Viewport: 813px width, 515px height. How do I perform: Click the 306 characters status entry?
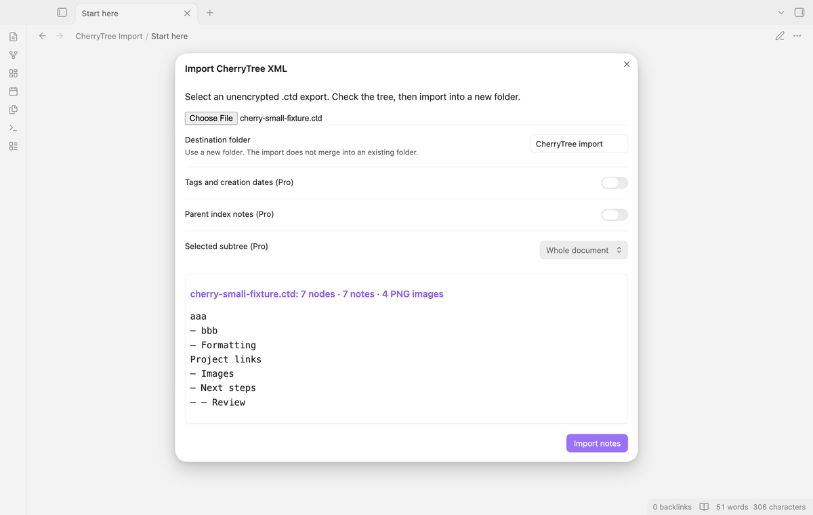tap(779, 507)
